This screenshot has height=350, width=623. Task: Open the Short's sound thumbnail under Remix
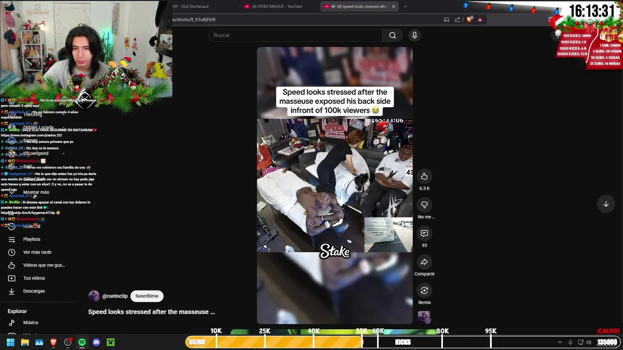pyautogui.click(x=424, y=317)
